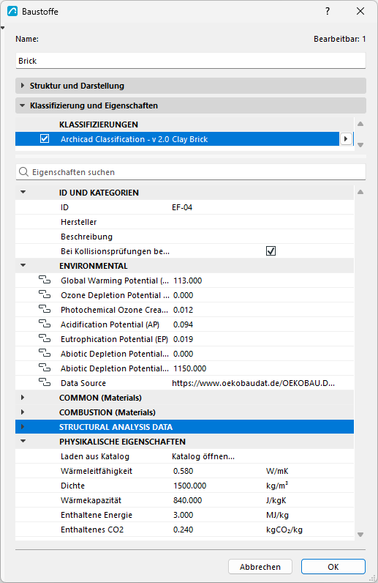Click classifications list scroll down arrow
Screen dimensions: 378x583
click(x=360, y=145)
